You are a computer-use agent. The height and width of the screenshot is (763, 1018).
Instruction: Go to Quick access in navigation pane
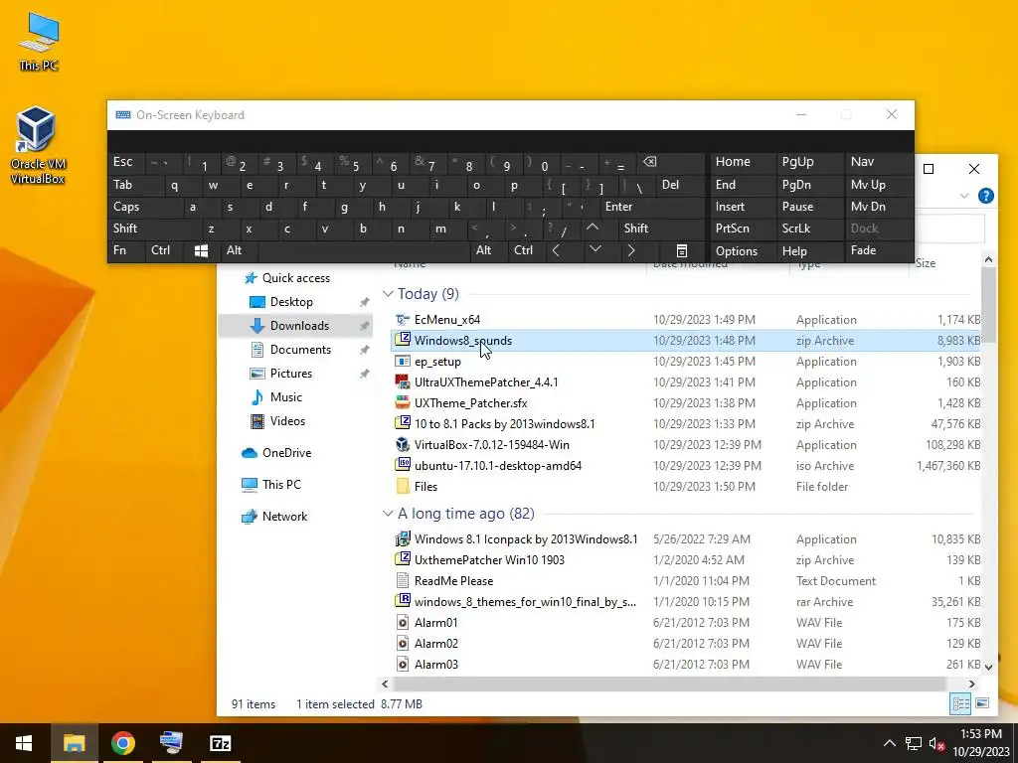pyautogui.click(x=296, y=278)
